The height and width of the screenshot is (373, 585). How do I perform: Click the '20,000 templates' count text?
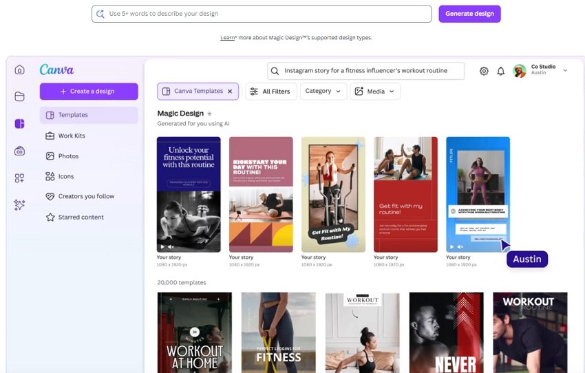181,283
